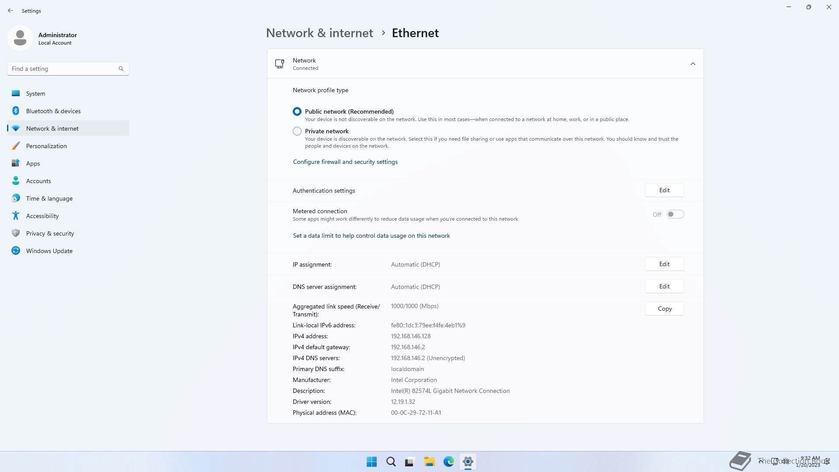Image resolution: width=839 pixels, height=472 pixels.
Task: Open Microsoft Edge from the taskbar
Action: pos(448,462)
